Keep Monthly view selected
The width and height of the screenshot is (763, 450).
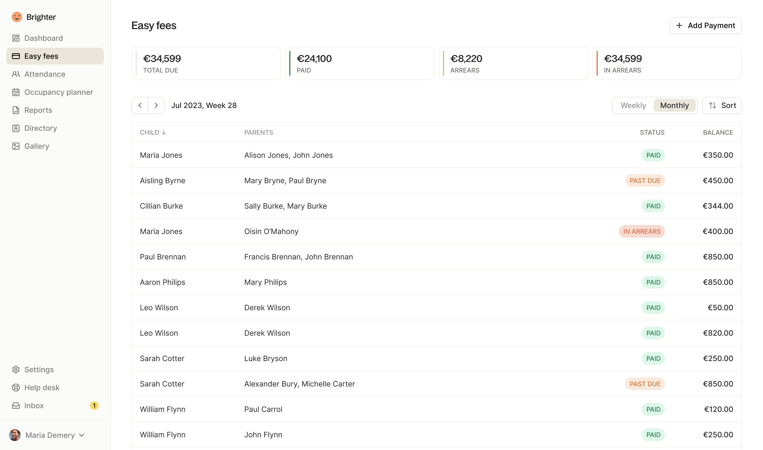(x=674, y=105)
